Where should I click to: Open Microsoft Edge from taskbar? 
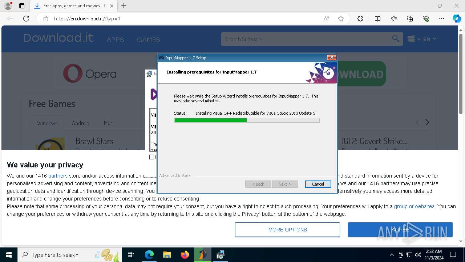pos(149,255)
